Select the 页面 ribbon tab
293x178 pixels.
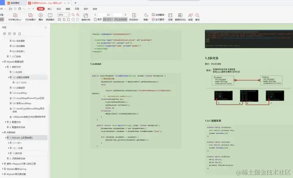(x=77, y=9)
